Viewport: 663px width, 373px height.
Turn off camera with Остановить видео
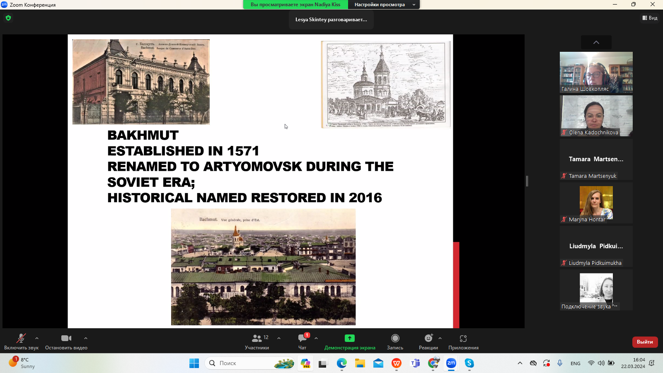click(66, 342)
